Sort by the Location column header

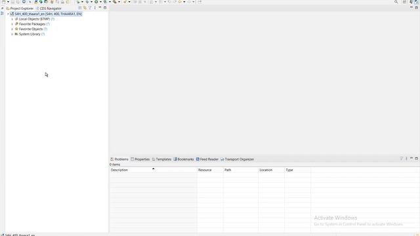(271, 170)
